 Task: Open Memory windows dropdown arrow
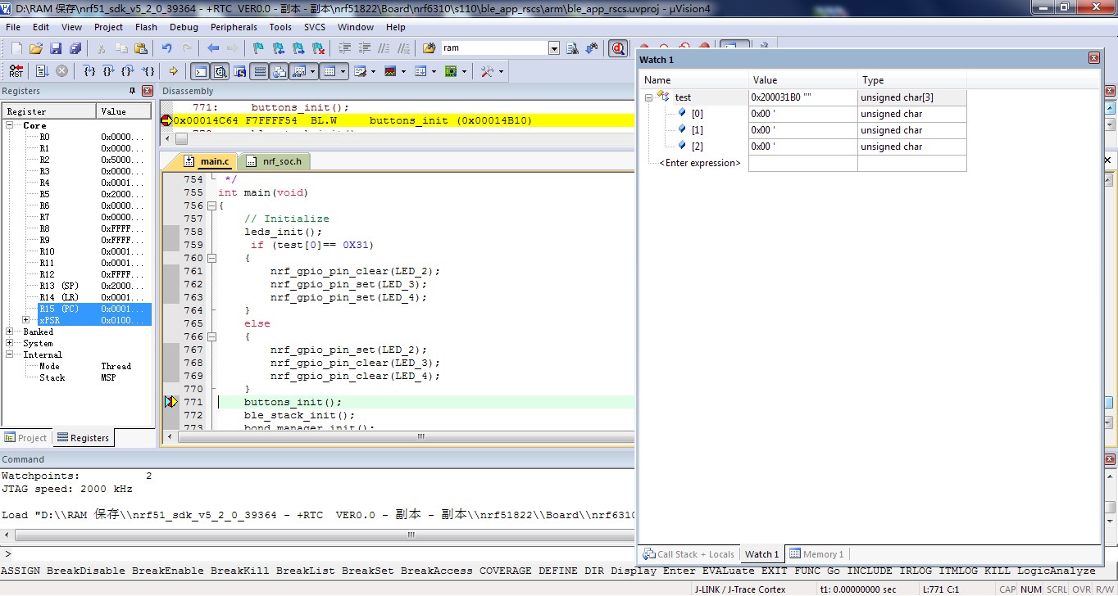343,71
